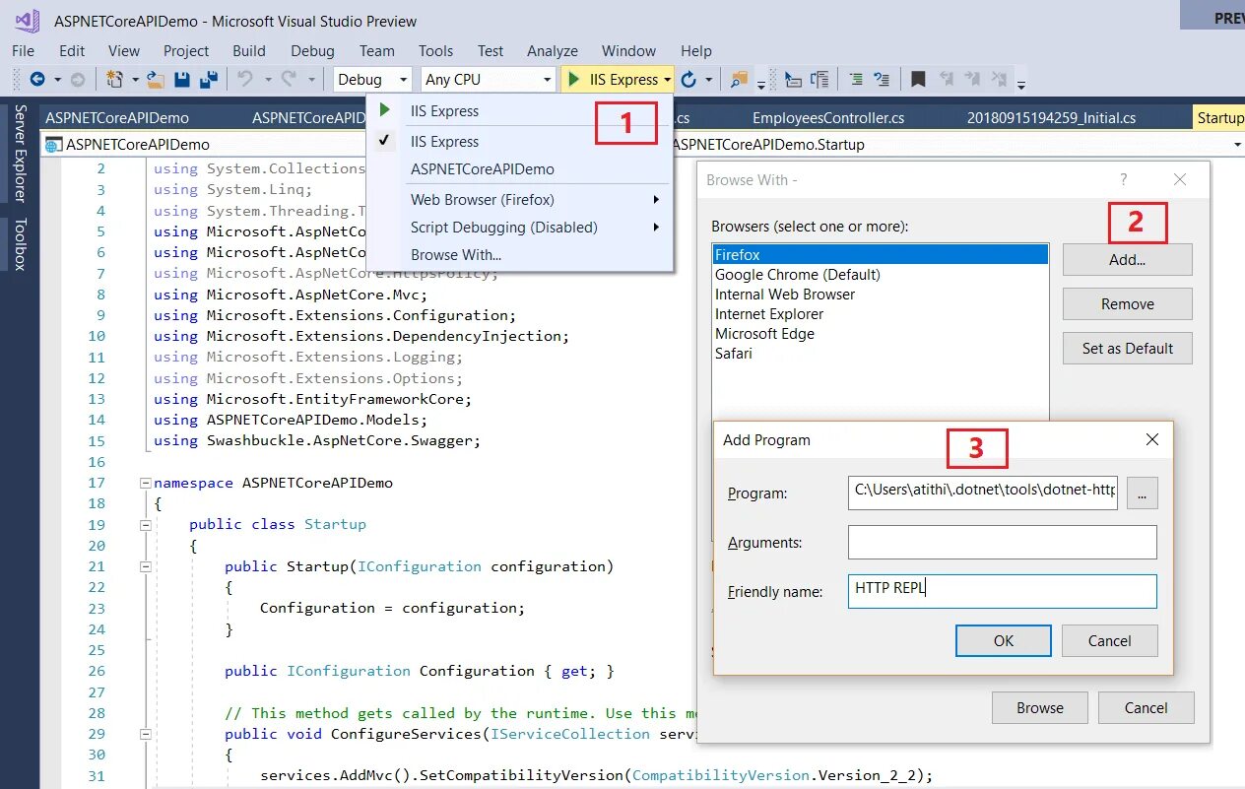Click the Refresh browser icon in the toolbar
This screenshot has height=789, width=1245.
pyautogui.click(x=688, y=80)
